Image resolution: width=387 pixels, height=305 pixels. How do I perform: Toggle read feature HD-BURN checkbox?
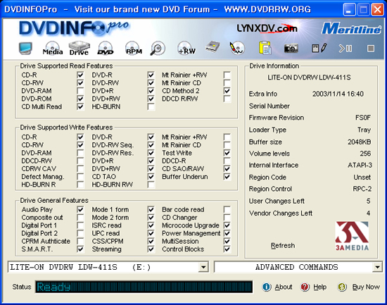pyautogui.click(x=151, y=106)
